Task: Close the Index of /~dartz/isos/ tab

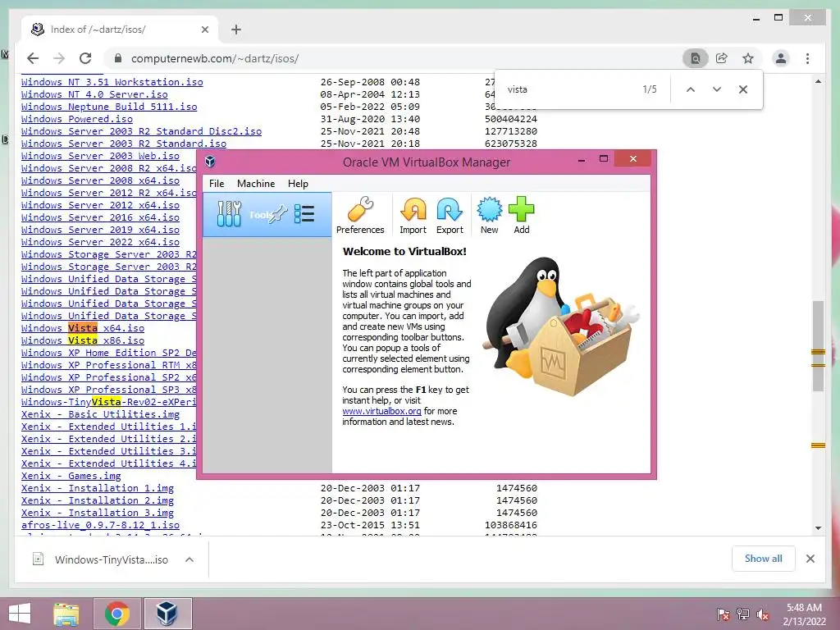Action: coord(204,30)
